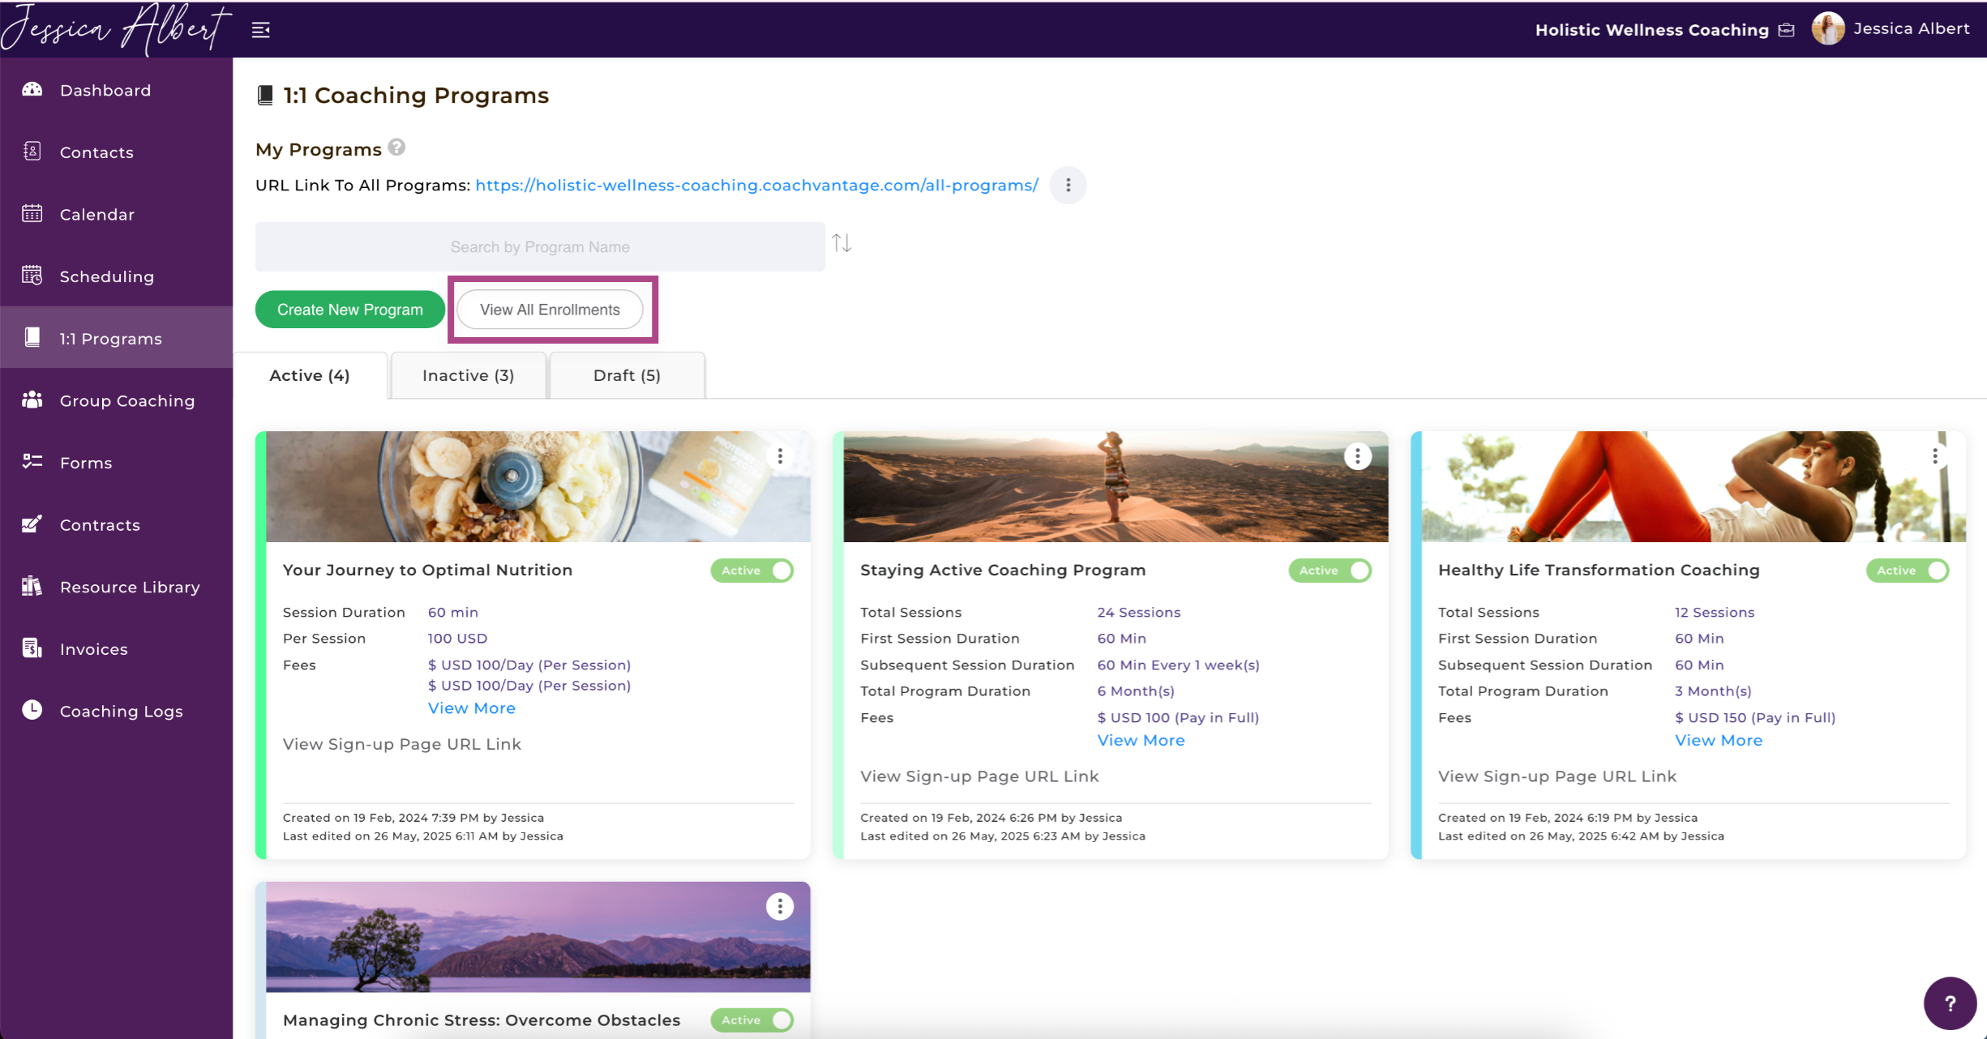Open options menu on Managing Chronic Stress card
1987x1039 pixels.
click(780, 906)
